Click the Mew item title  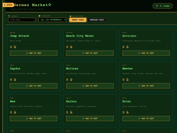coord(12,101)
